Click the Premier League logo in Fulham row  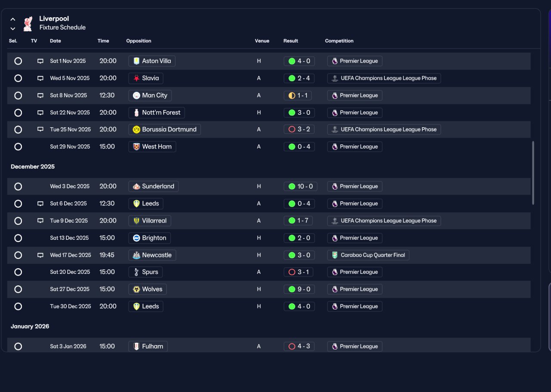(334, 346)
